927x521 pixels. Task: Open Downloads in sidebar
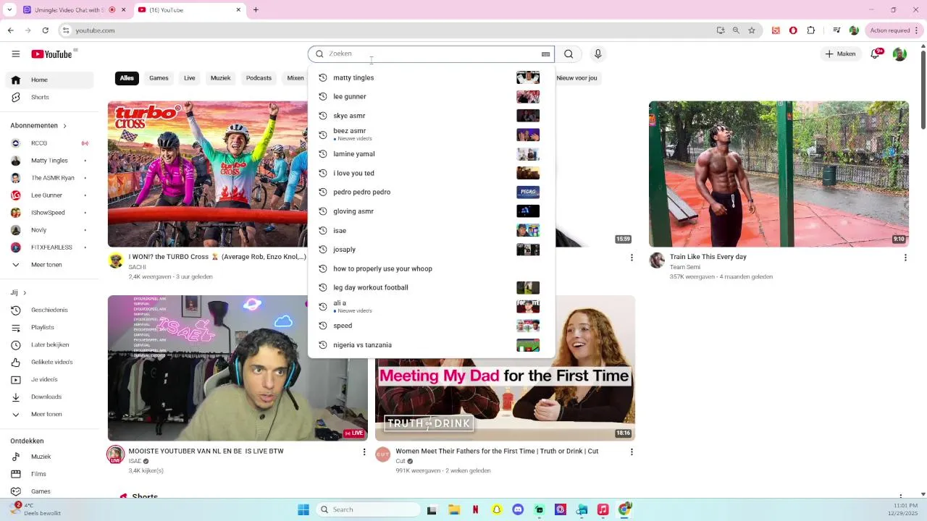click(x=49, y=397)
